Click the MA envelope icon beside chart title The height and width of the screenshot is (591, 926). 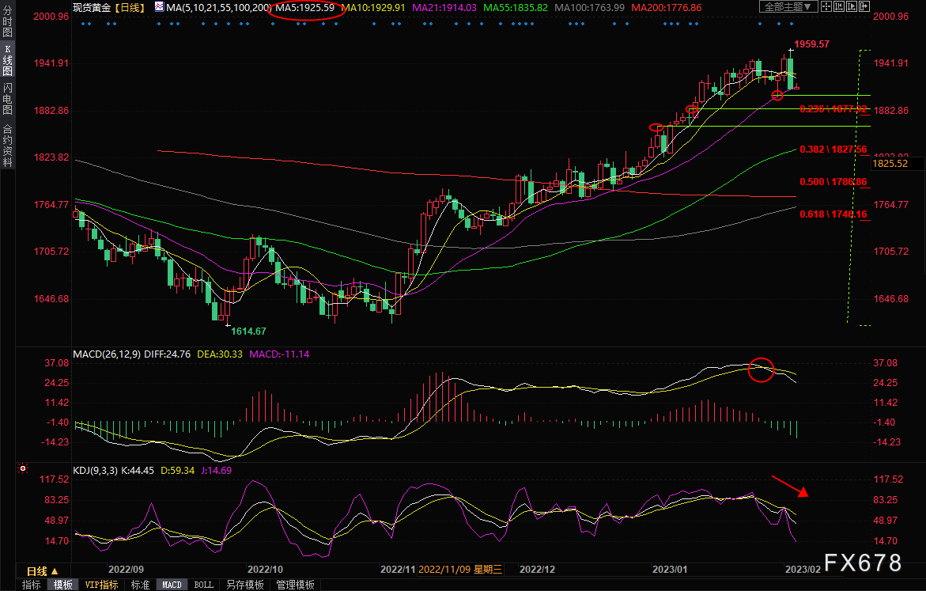pos(160,7)
